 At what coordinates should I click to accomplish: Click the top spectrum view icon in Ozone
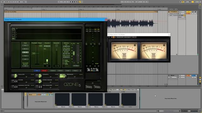click(x=13, y=29)
